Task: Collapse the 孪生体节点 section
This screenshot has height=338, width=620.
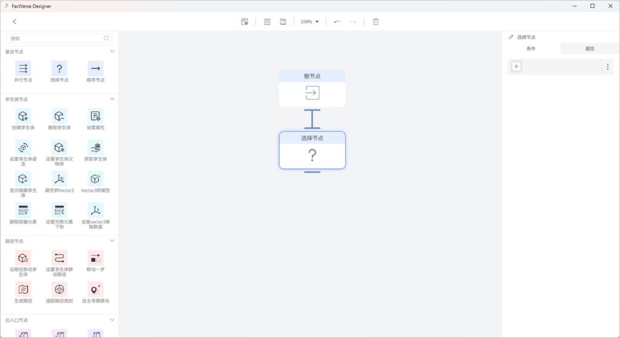Action: click(x=112, y=99)
